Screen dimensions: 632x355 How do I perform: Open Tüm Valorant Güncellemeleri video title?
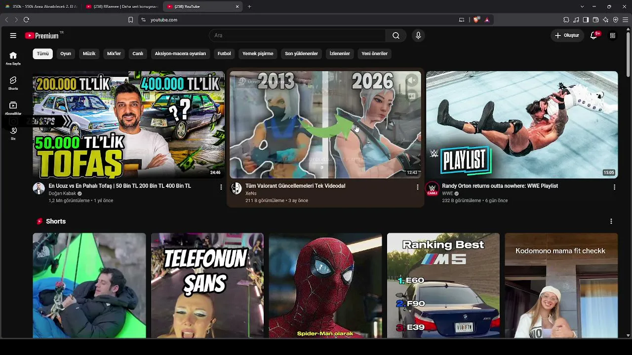295,186
